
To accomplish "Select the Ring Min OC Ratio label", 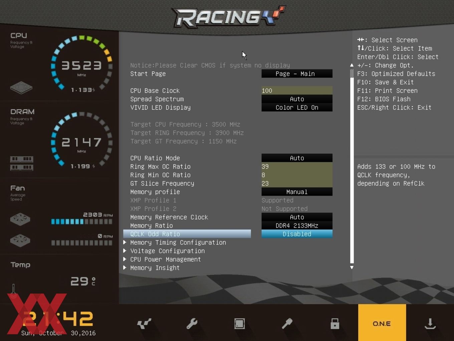I will [160, 175].
